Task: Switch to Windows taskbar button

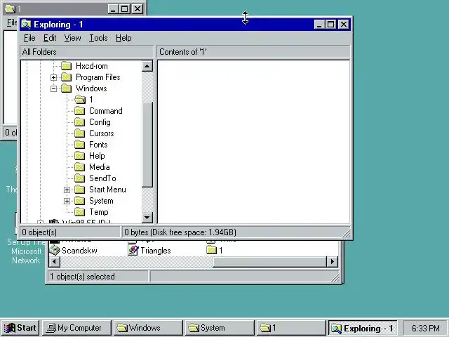Action: (148, 328)
